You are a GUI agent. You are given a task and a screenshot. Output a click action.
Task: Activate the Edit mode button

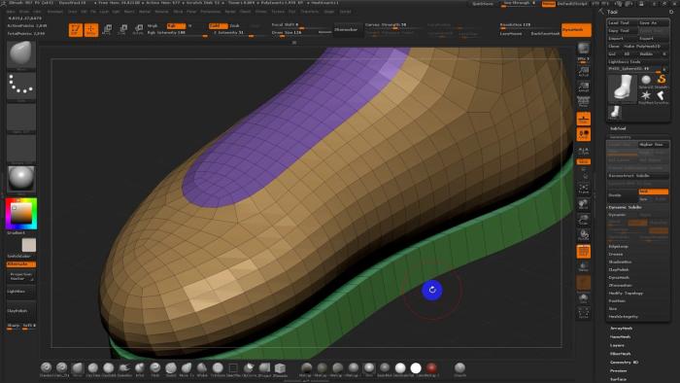[76, 30]
